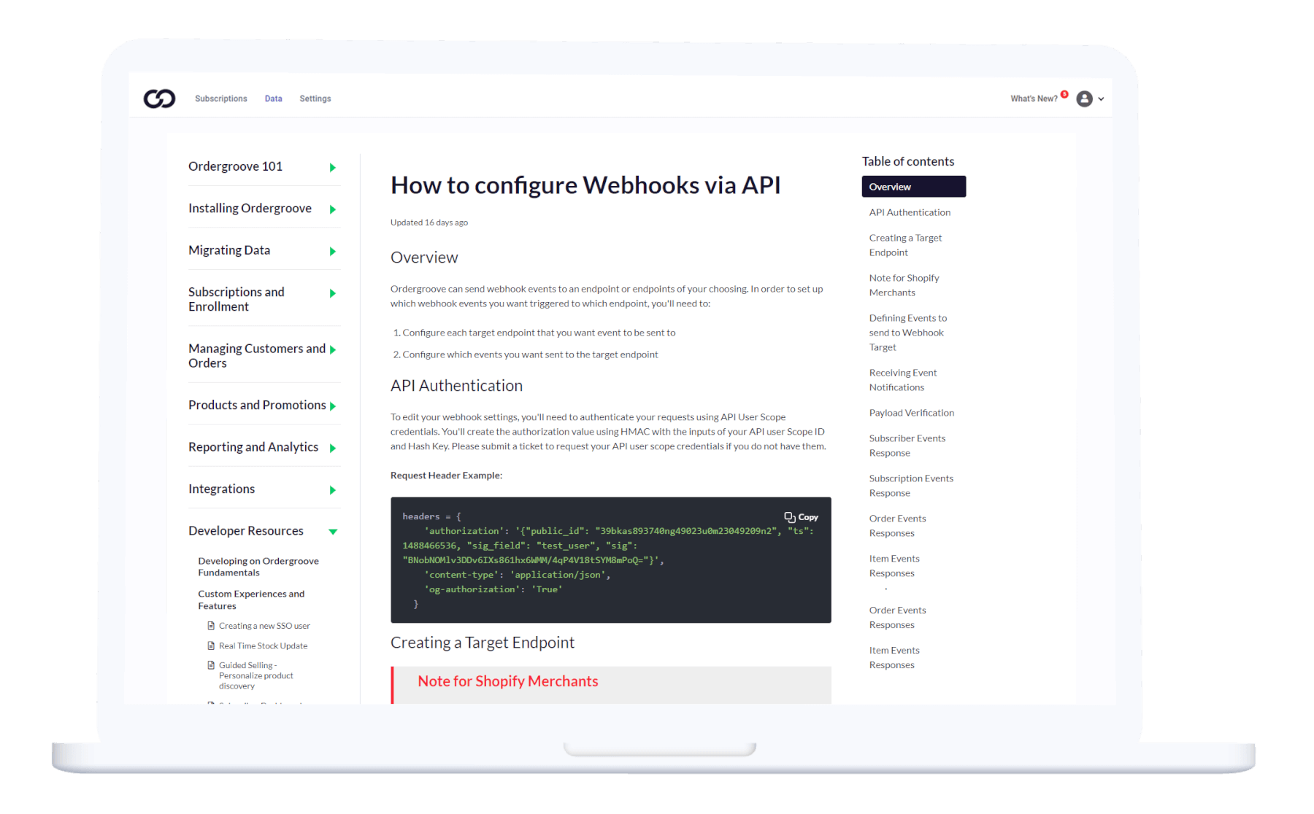Viewport: 1314px width, 814px height.
Task: Jump to Subscription Events Response
Action: 911,486
